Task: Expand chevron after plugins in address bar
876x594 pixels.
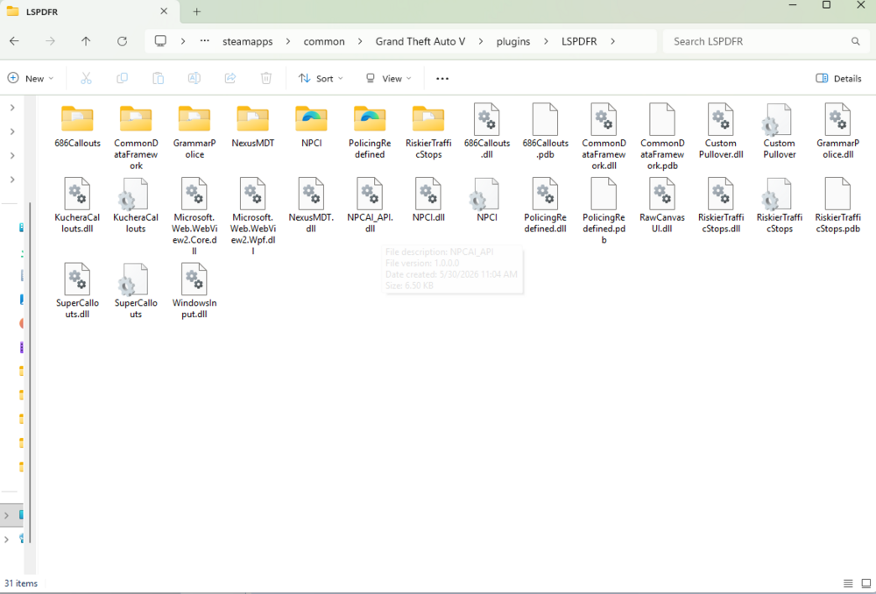Action: 546,41
